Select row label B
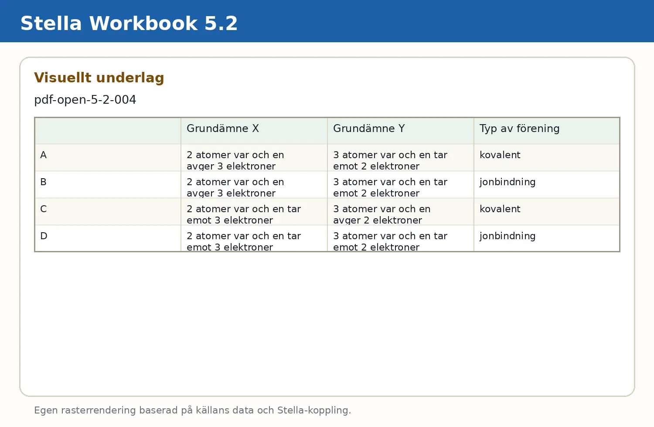The height and width of the screenshot is (427, 654). click(43, 182)
